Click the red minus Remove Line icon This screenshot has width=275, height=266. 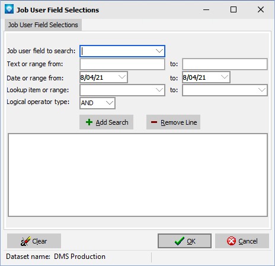tap(154, 122)
